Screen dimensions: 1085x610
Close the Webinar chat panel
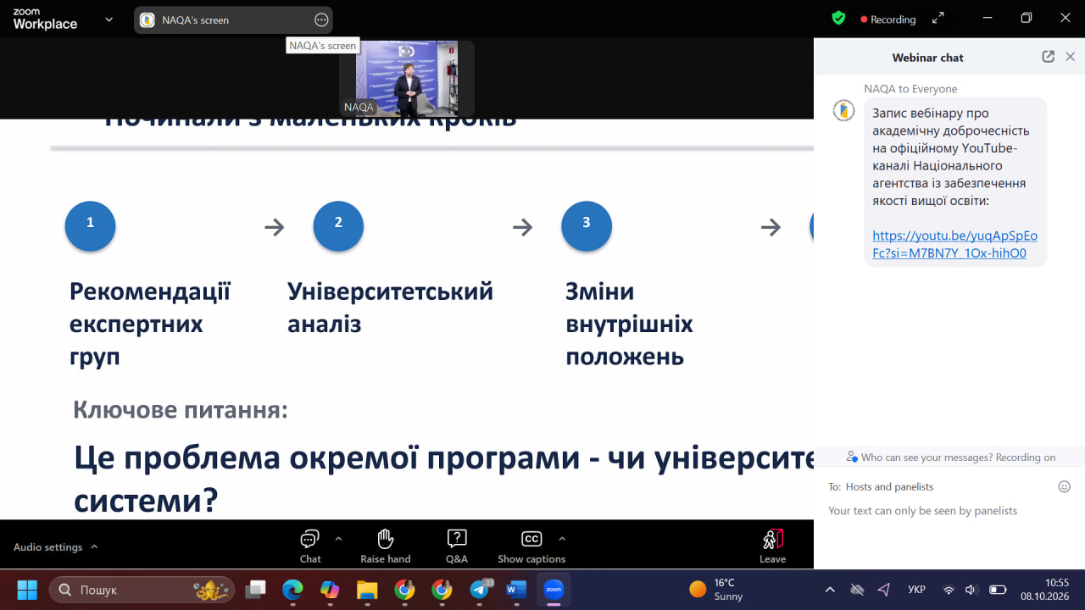pyautogui.click(x=1070, y=57)
